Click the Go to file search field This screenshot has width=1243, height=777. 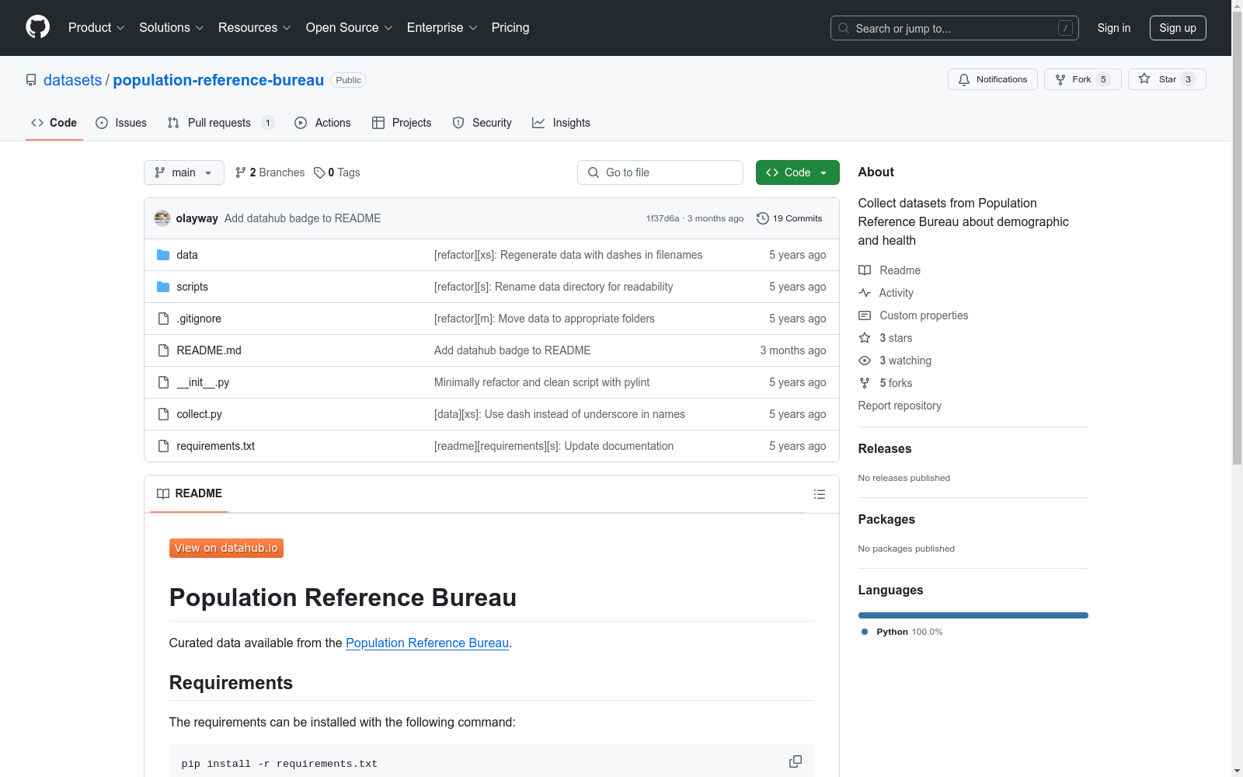pyautogui.click(x=660, y=172)
